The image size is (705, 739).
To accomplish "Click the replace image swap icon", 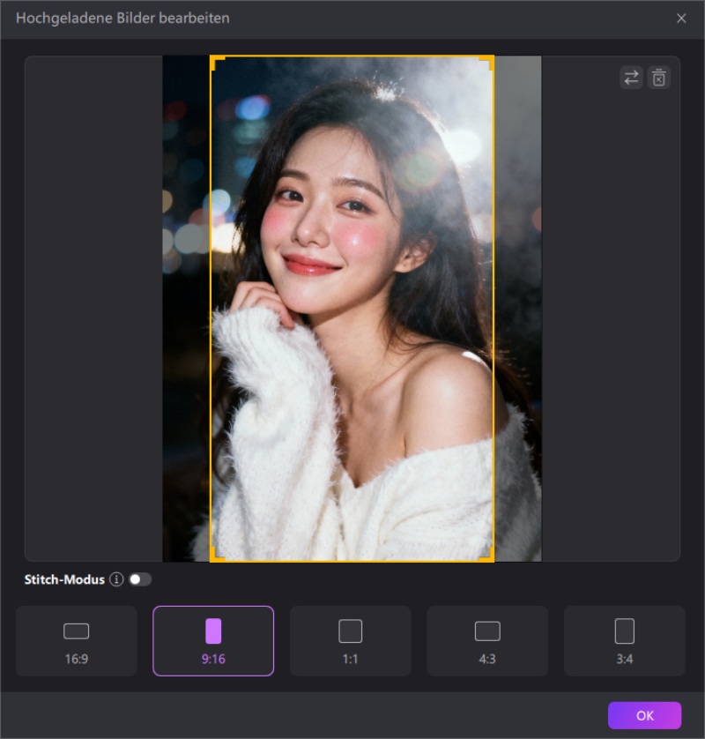I will pos(631,78).
